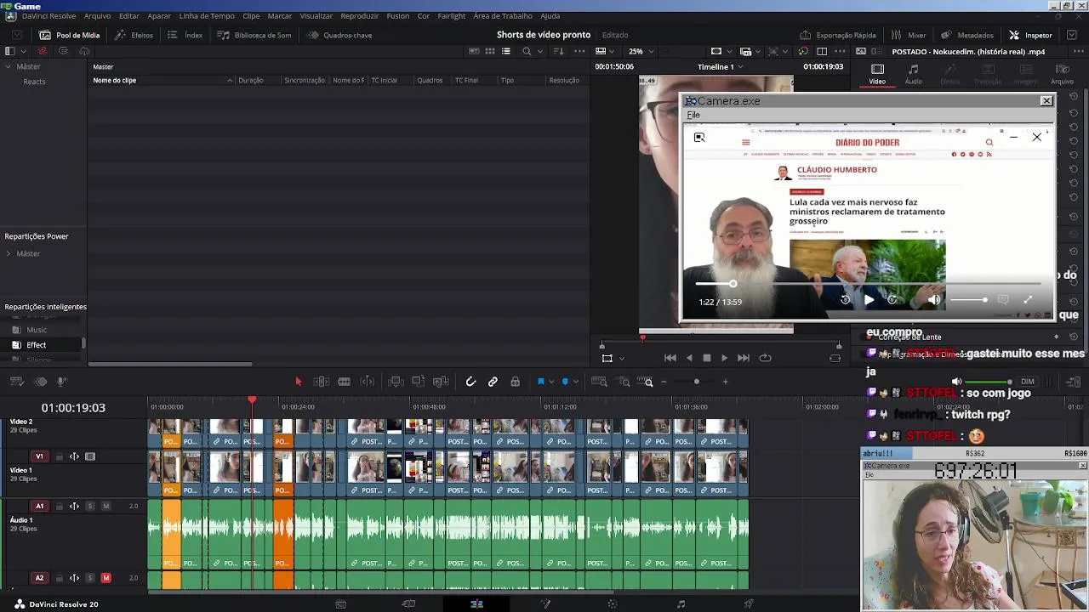The height and width of the screenshot is (612, 1089).
Task: Click the Replace Clip icon
Action: click(441, 382)
